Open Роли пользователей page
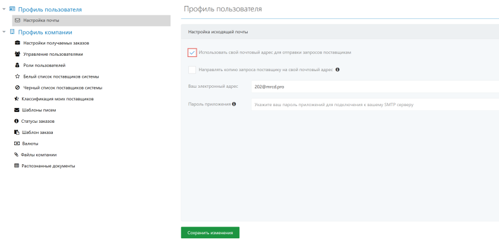Screen dimensions: 499x246 44,65
